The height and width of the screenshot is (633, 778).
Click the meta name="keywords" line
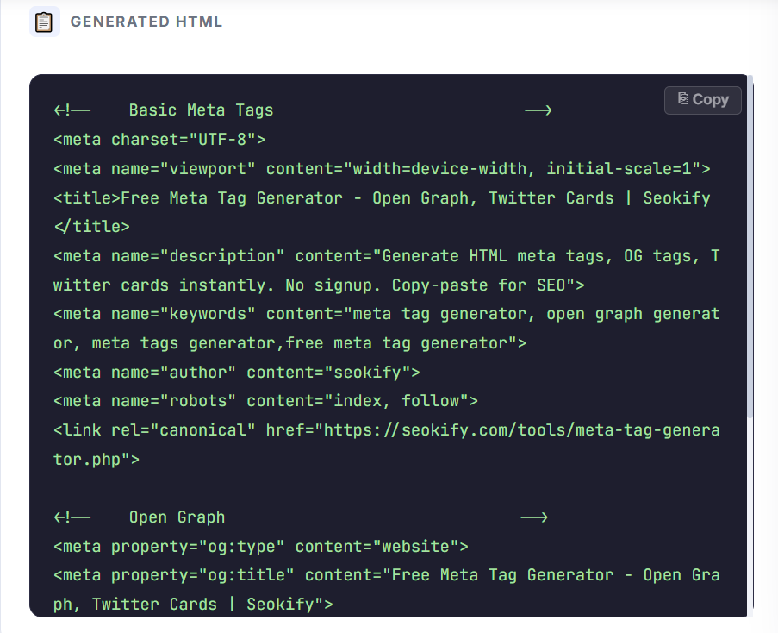tap(387, 314)
